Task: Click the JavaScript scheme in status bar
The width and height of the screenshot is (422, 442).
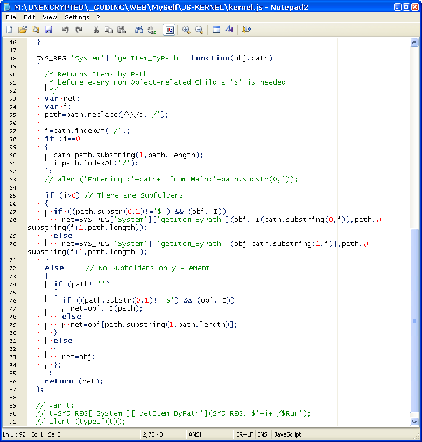Action: coord(287,434)
